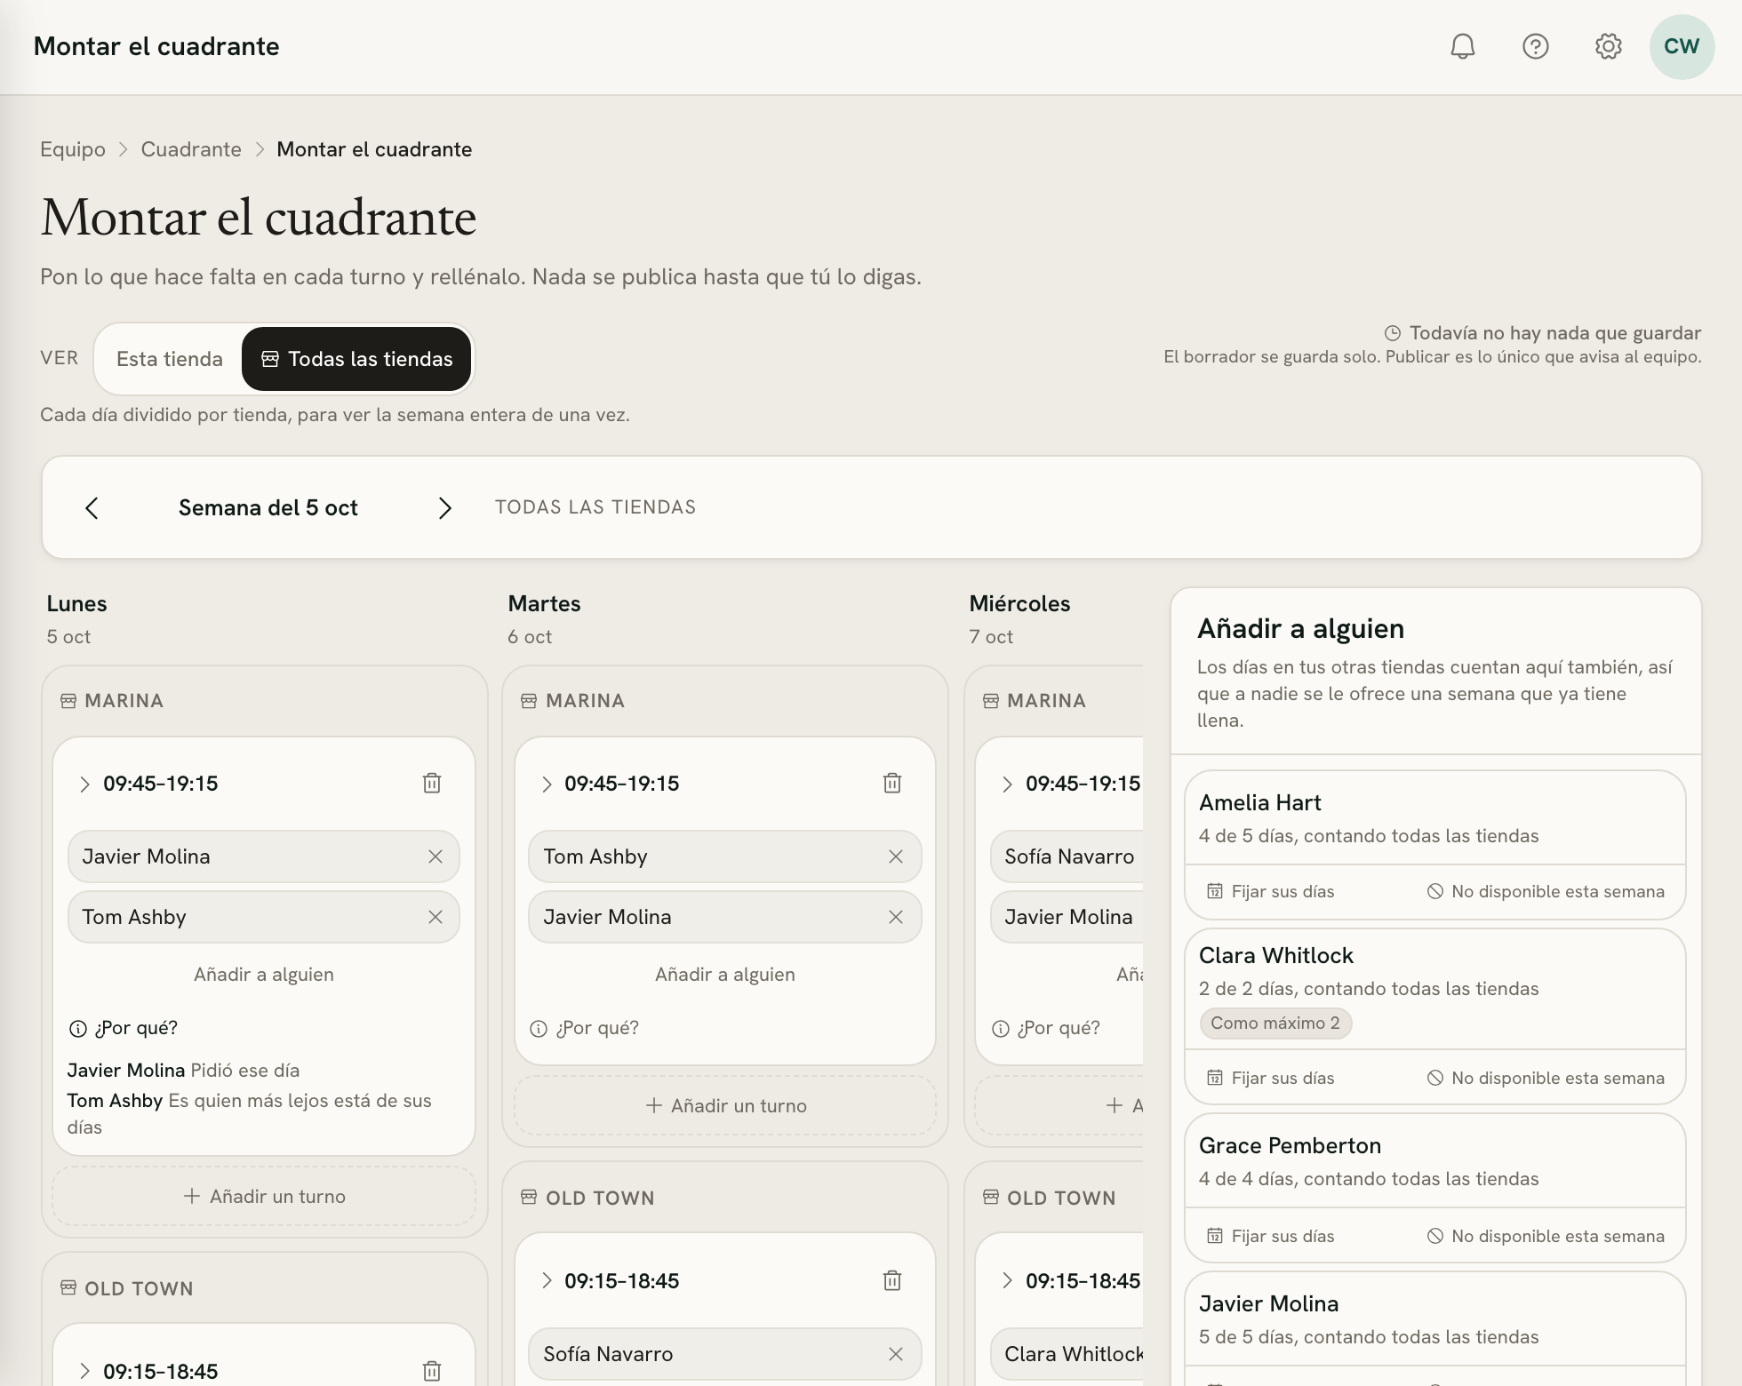Toggle ¿Por qué? on Monday's Marina shift
The width and height of the screenshot is (1742, 1386).
click(x=124, y=1028)
